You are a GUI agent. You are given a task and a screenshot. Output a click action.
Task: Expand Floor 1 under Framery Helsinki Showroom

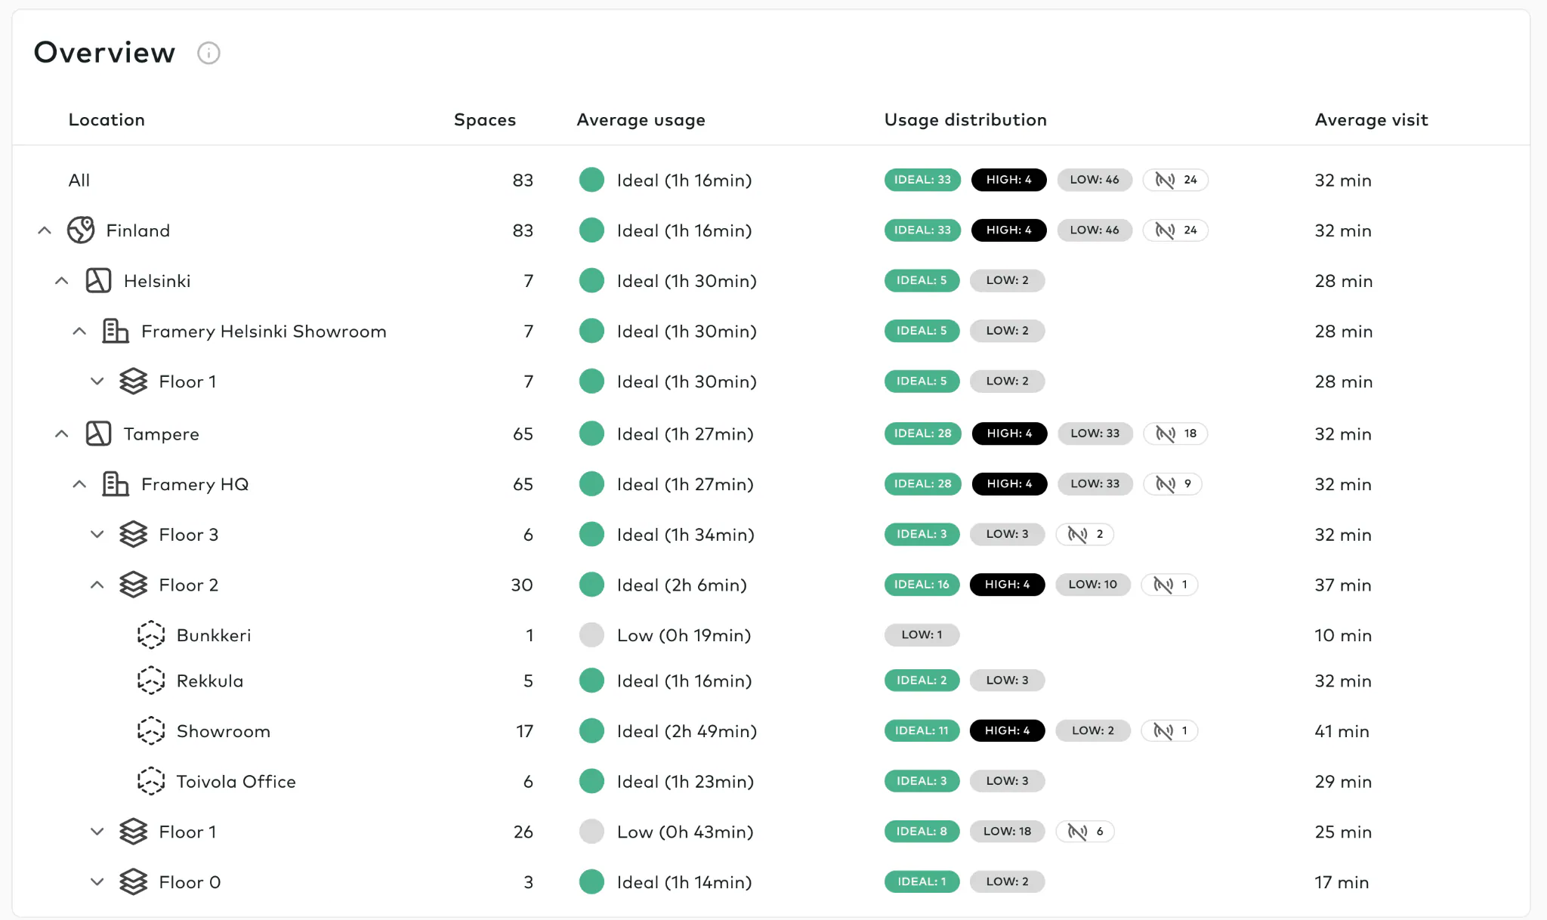click(x=97, y=381)
